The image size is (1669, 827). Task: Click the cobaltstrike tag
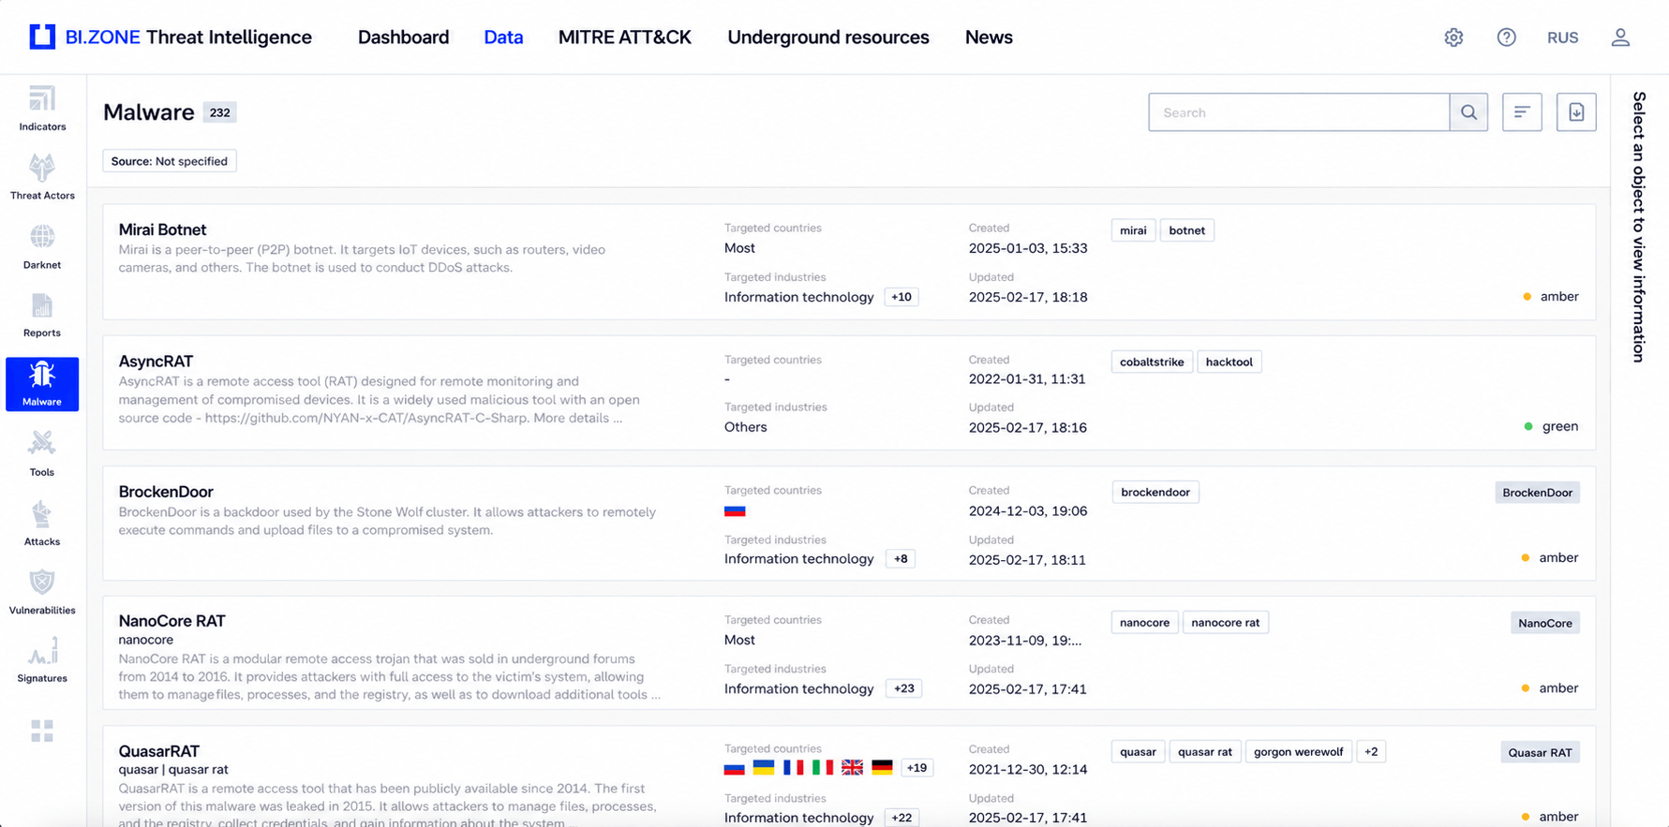coord(1152,362)
